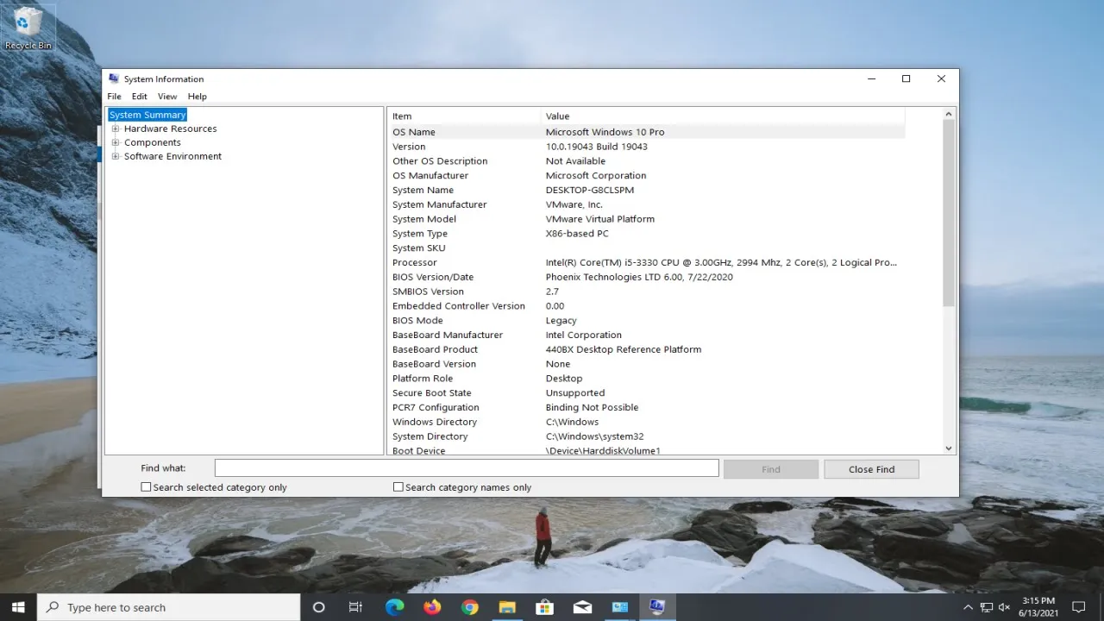Click the System Information title bar icon

114,78
